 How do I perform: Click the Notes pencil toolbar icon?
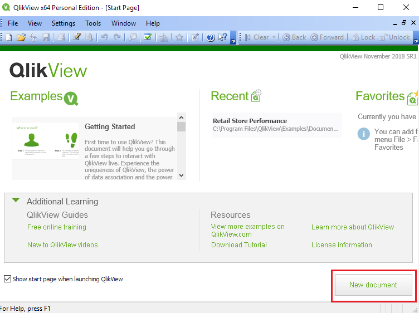pyautogui.click(x=195, y=37)
